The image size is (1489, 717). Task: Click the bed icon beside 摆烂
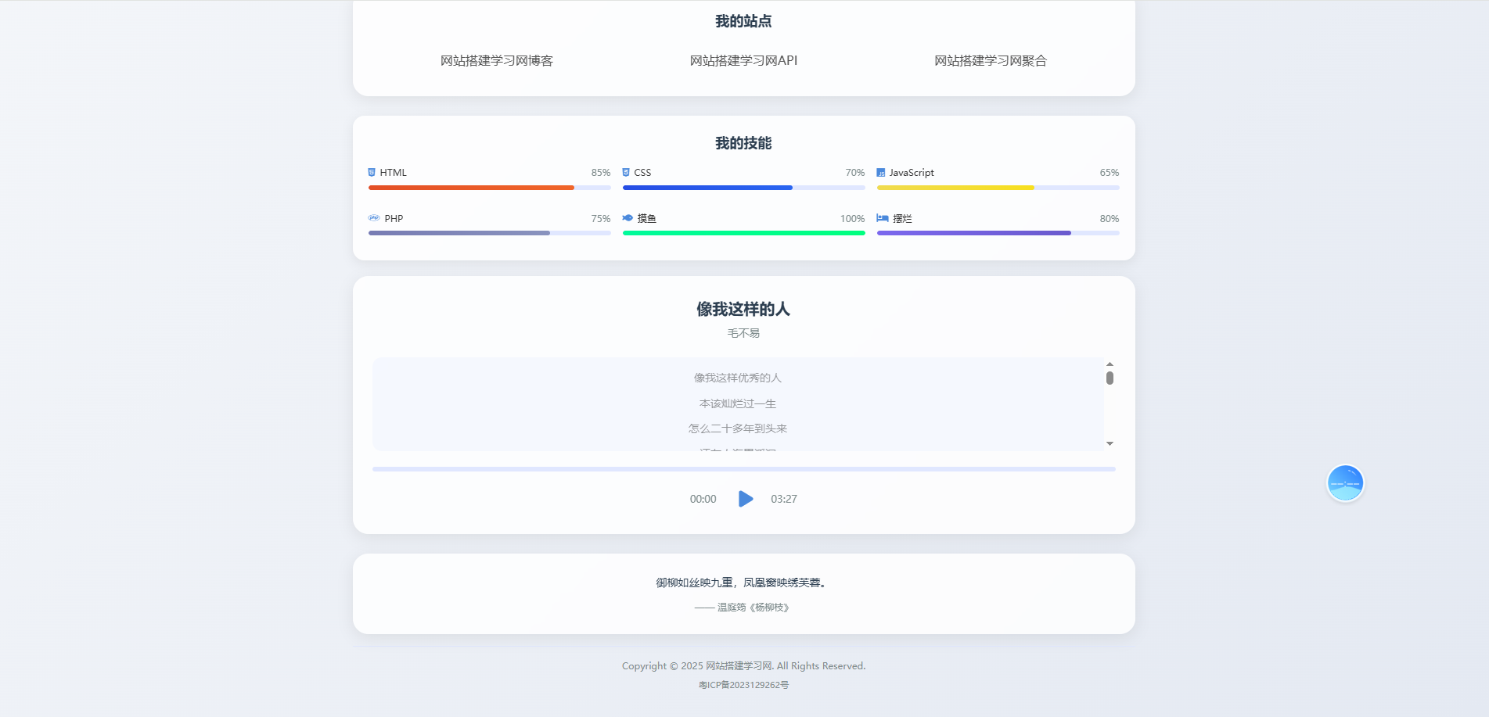click(883, 218)
